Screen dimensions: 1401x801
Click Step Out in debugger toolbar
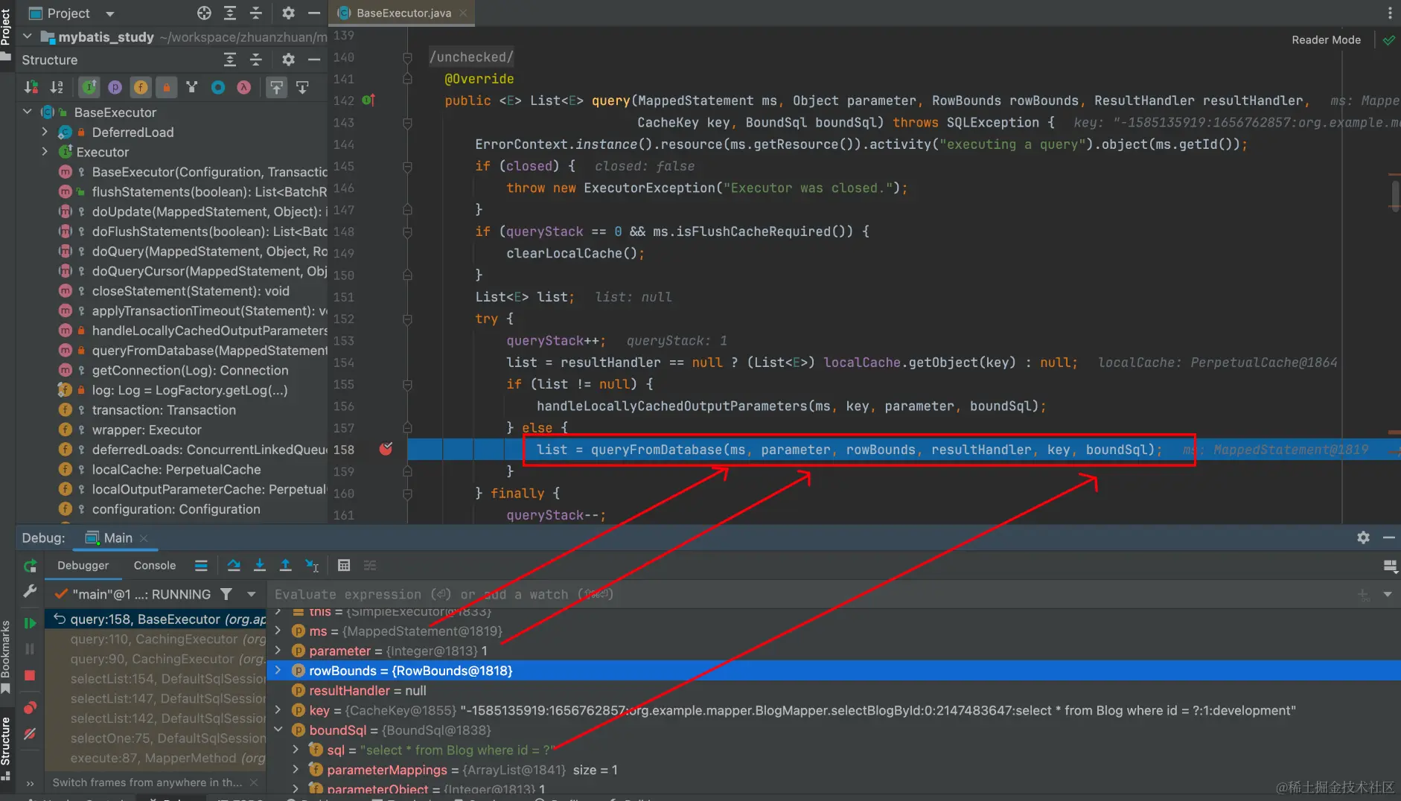point(285,565)
